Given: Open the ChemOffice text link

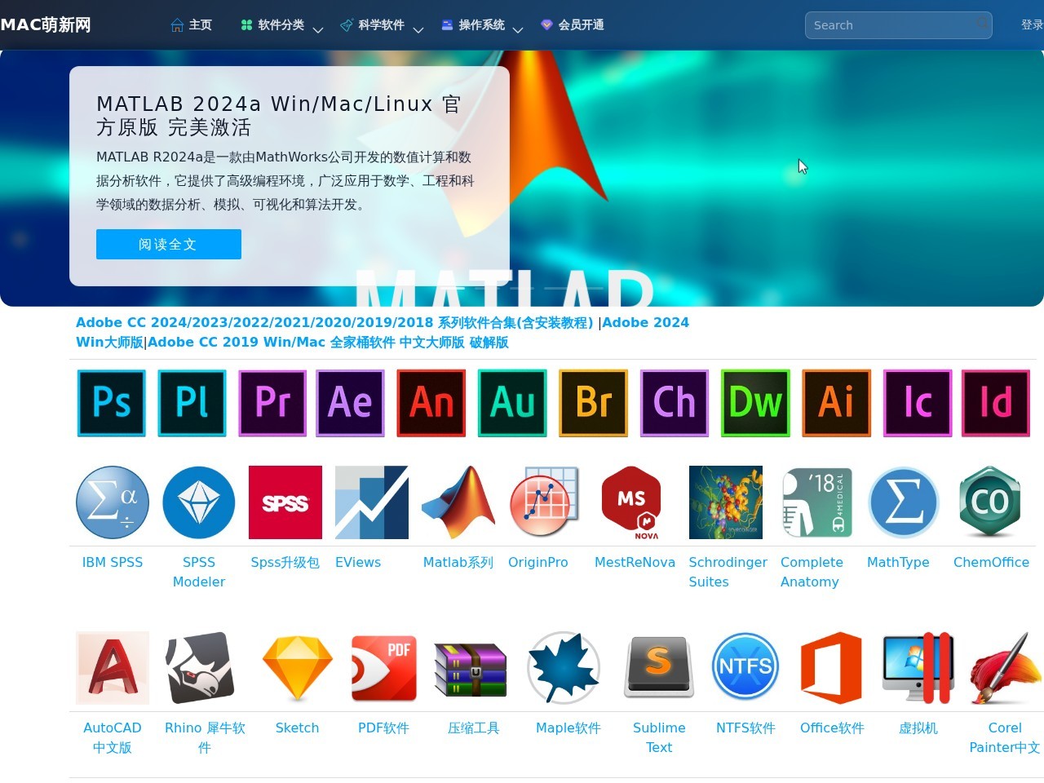Looking at the screenshot, I should tap(991, 562).
